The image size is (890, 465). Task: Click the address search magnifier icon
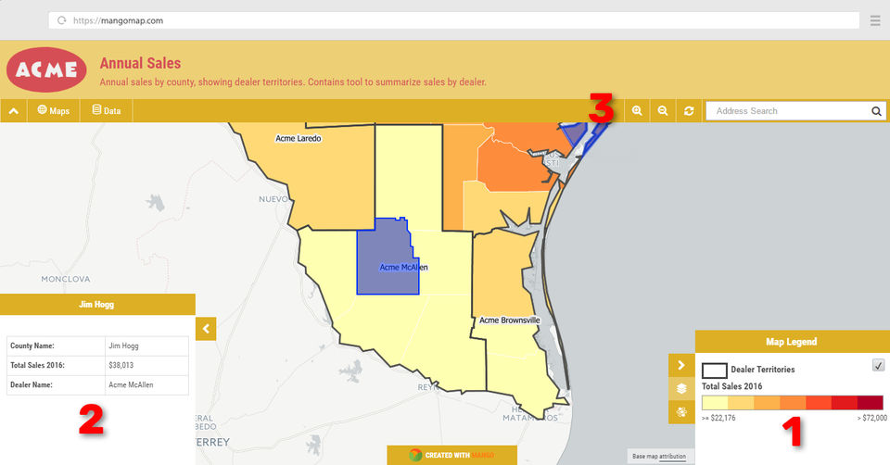click(x=876, y=111)
